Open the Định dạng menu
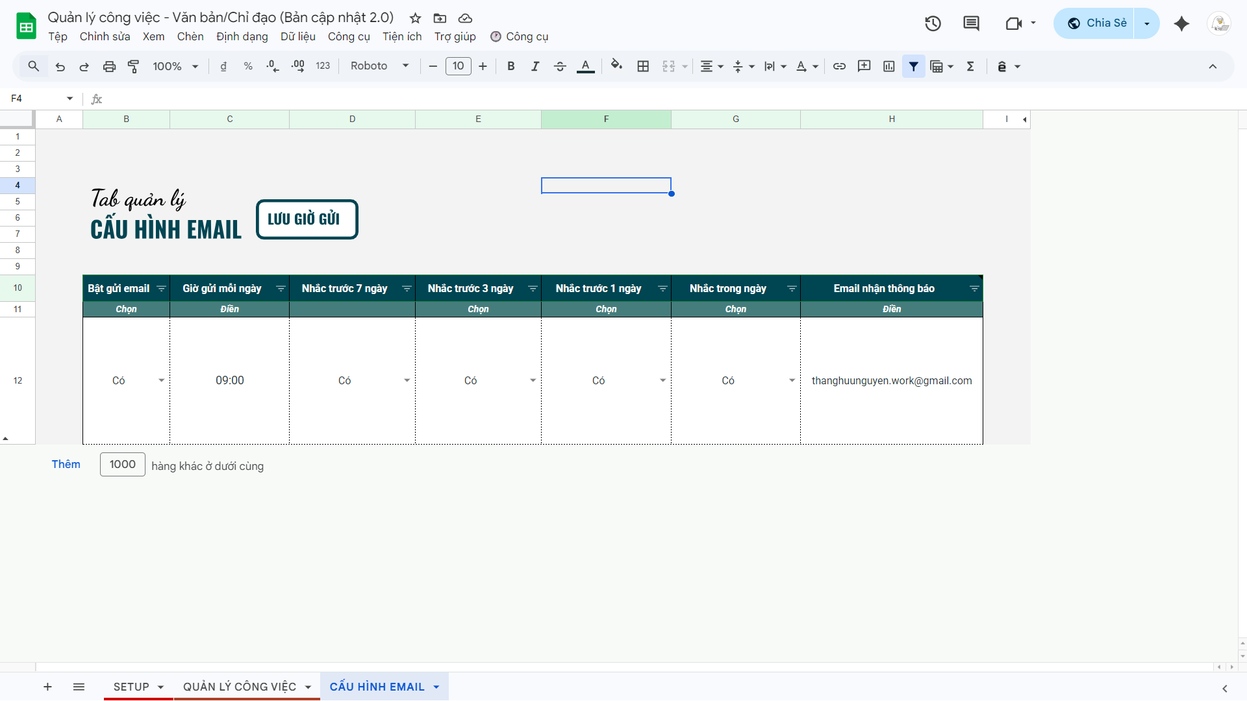The width and height of the screenshot is (1247, 701). (242, 36)
